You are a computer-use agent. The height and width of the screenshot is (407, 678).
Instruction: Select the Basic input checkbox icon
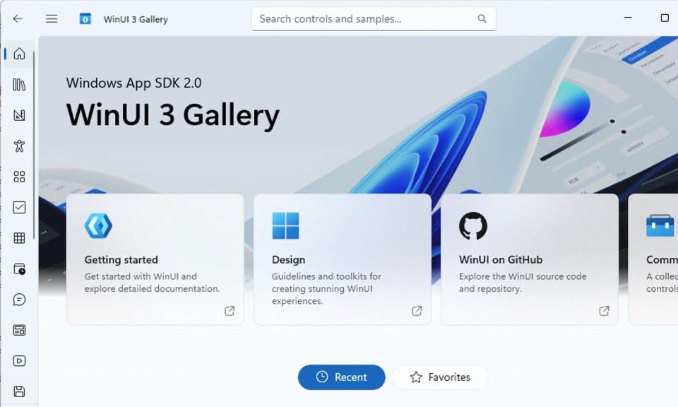(19, 207)
